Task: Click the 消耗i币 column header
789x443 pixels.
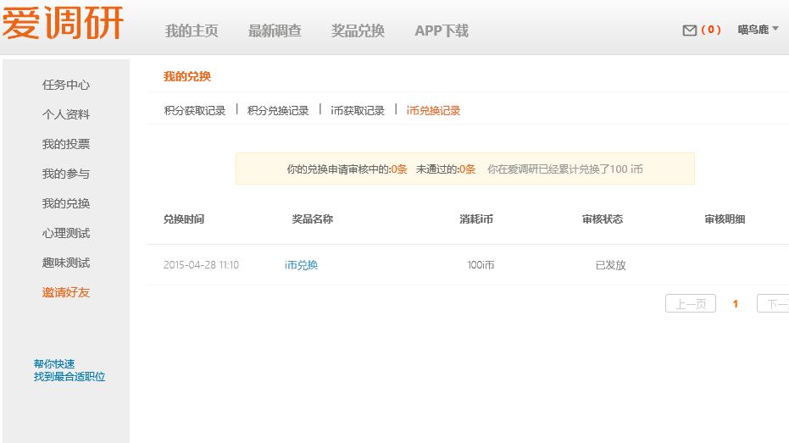Action: [476, 219]
